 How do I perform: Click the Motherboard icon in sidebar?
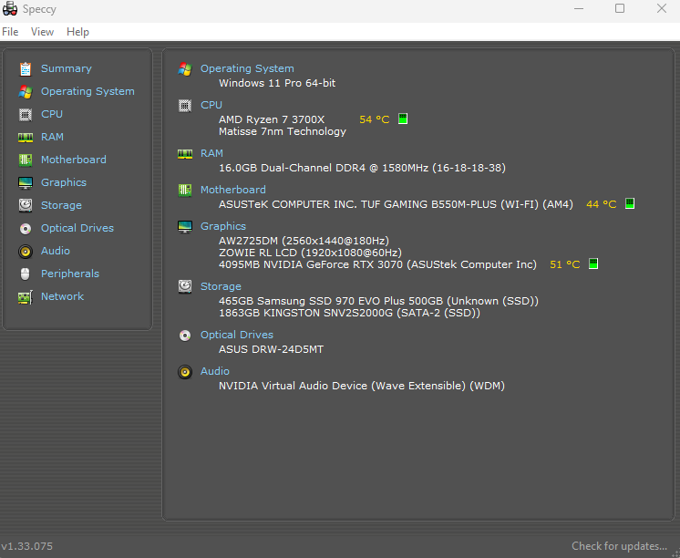[26, 160]
